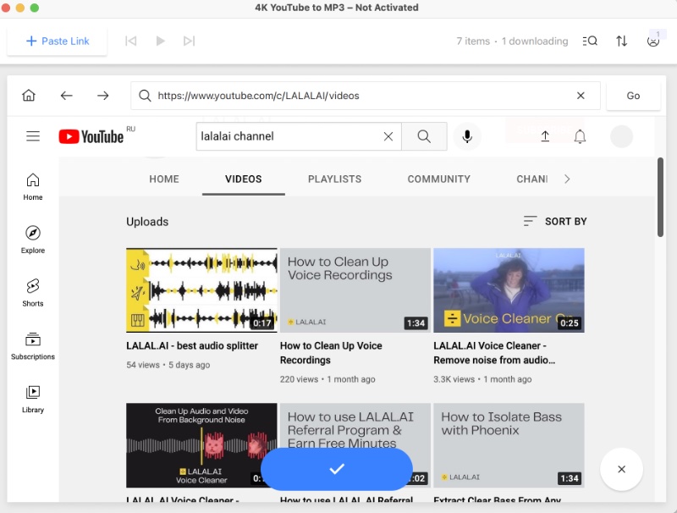Screen dimensions: 677x513
Task: Open the waveform thumbnail of audio splitter video
Action: point(201,290)
